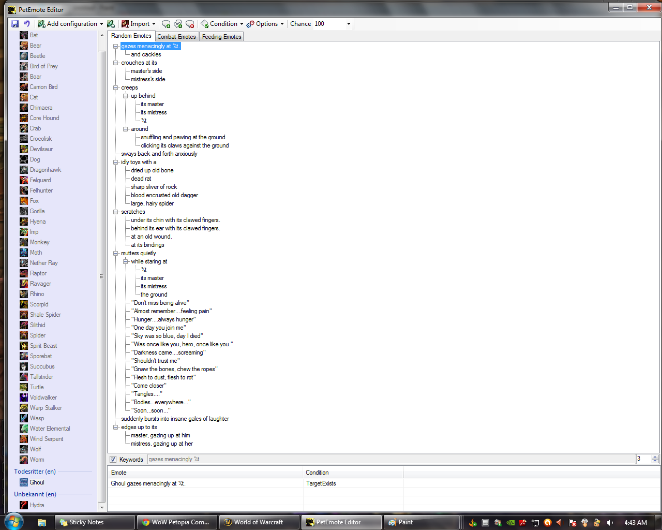The width and height of the screenshot is (662, 530).
Task: Select the Felguard pet icon
Action: click(24, 180)
